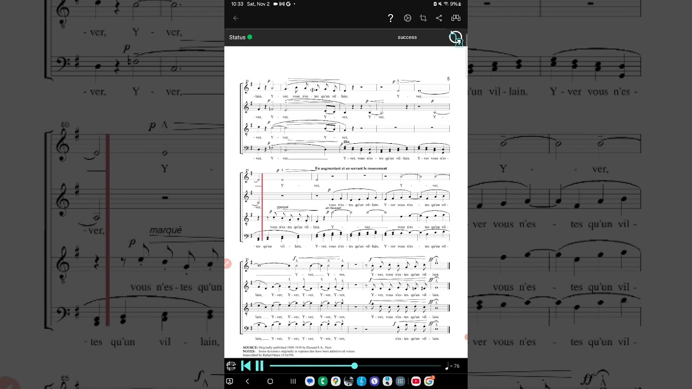
Task: Open the app drawer grid icon
Action: click(401, 381)
